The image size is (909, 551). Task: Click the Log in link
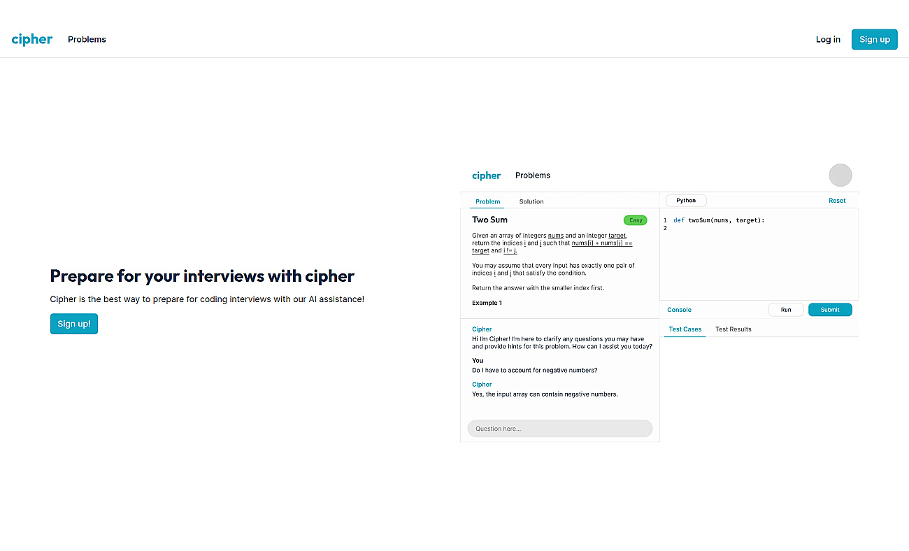[828, 39]
